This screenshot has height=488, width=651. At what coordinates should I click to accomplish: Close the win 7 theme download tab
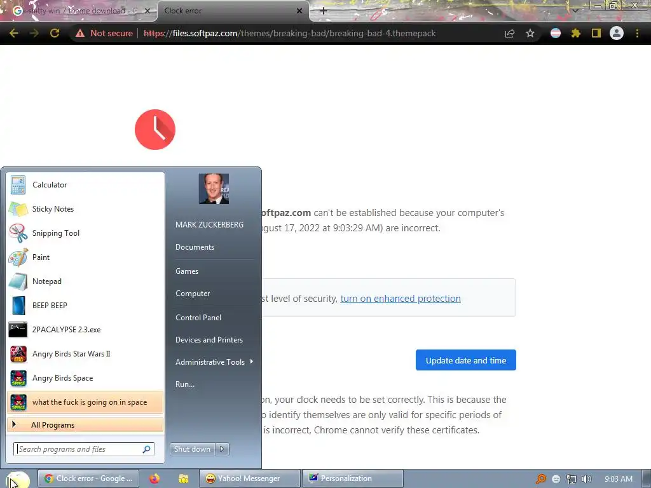(x=147, y=11)
